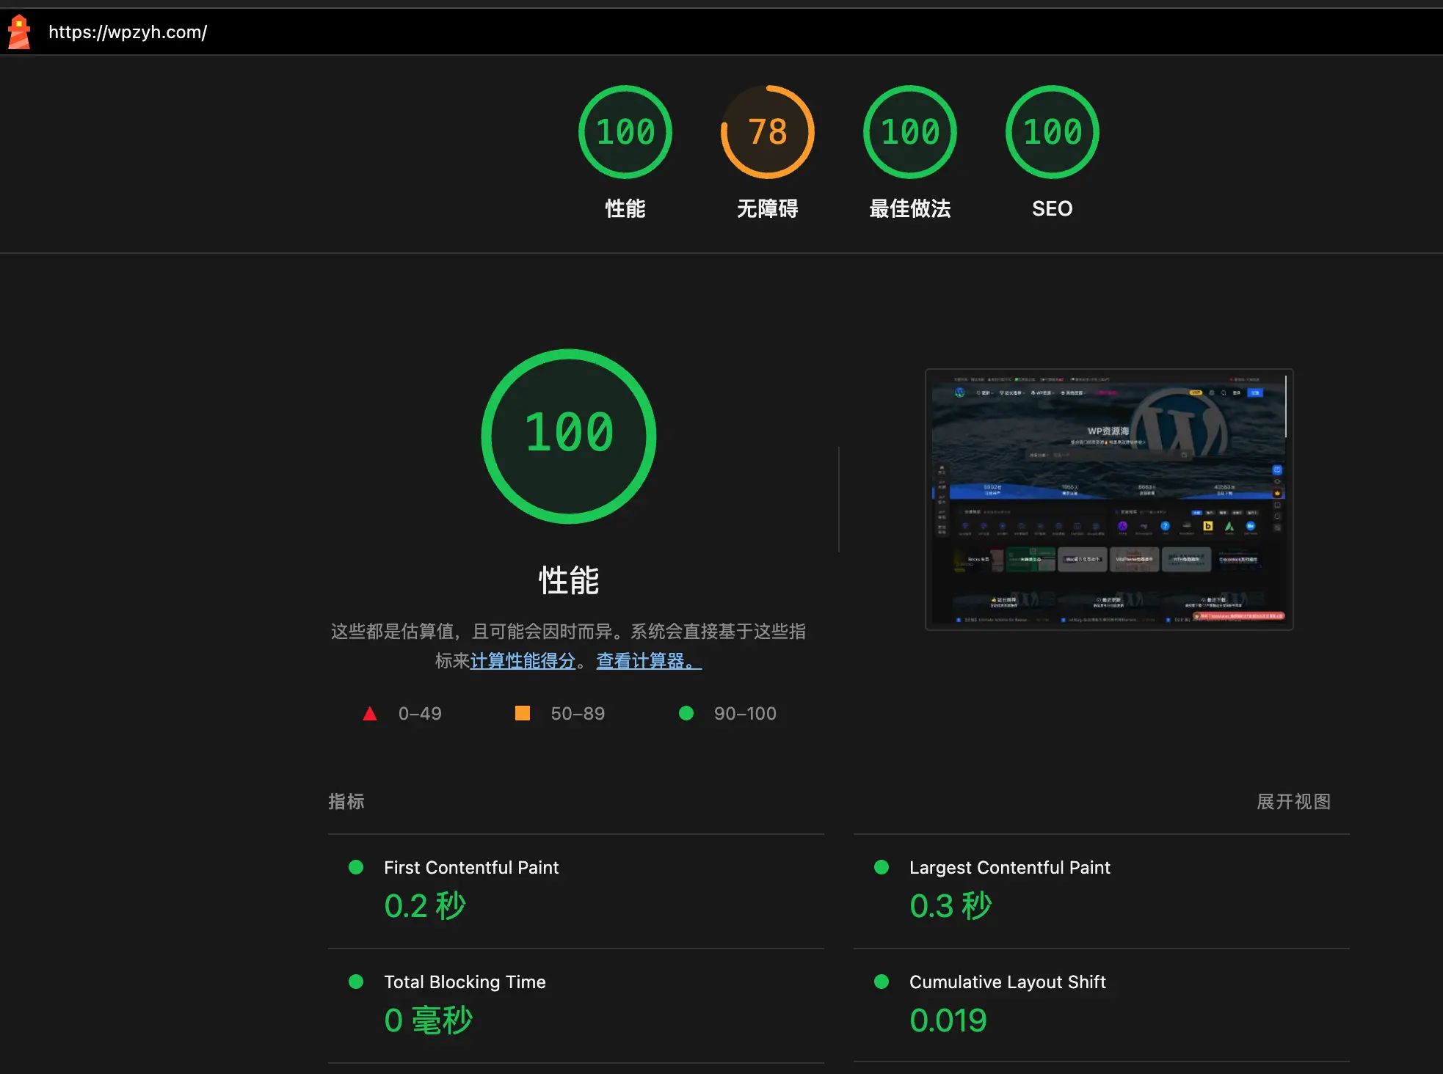Select the 性能 score gauge
Screen dimensions: 1443x1074
625,132
